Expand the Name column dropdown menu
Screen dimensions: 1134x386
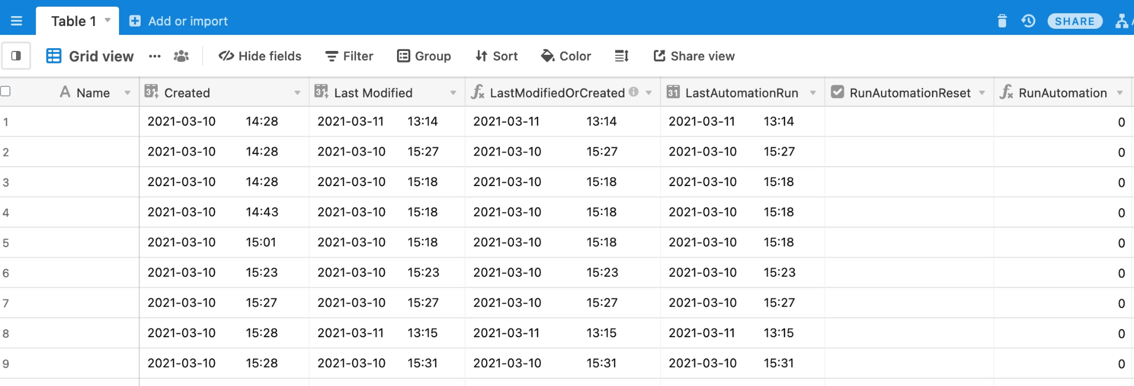click(128, 92)
